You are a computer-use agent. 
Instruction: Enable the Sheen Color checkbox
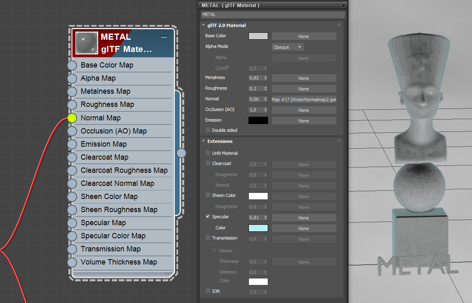pyautogui.click(x=208, y=195)
